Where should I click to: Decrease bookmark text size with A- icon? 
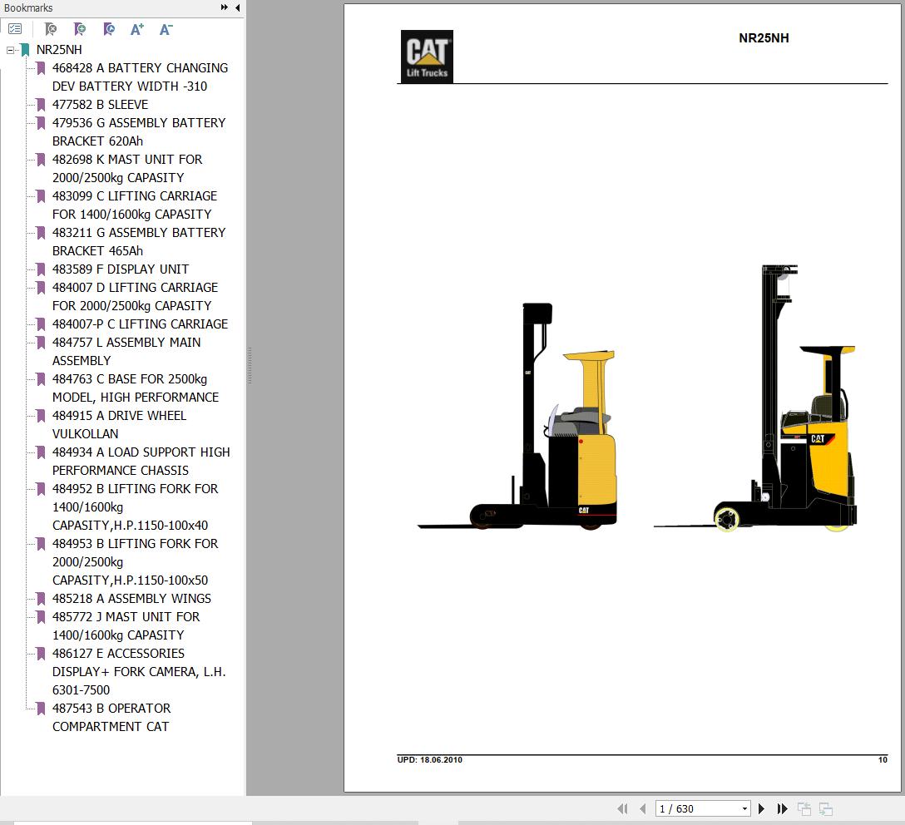tap(165, 28)
